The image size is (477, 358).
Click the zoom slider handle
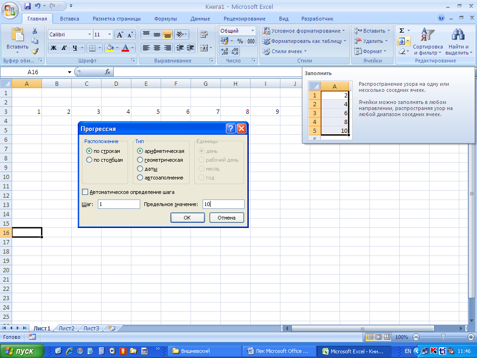(443, 337)
